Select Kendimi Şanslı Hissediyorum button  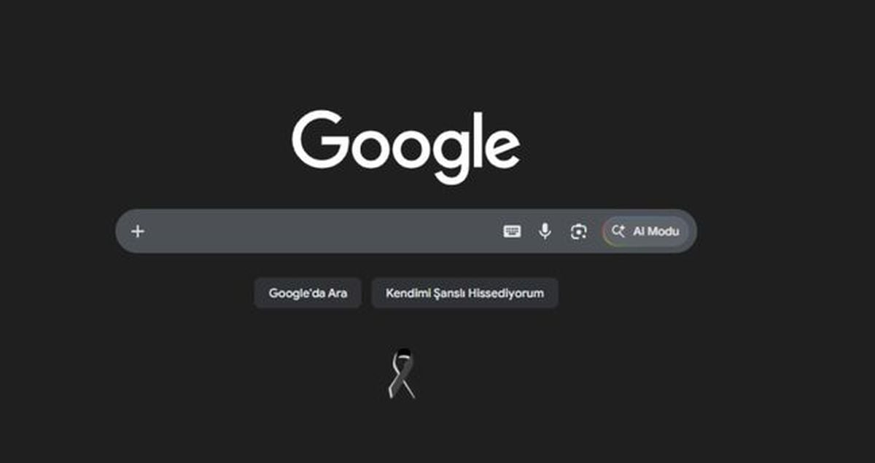tap(465, 293)
